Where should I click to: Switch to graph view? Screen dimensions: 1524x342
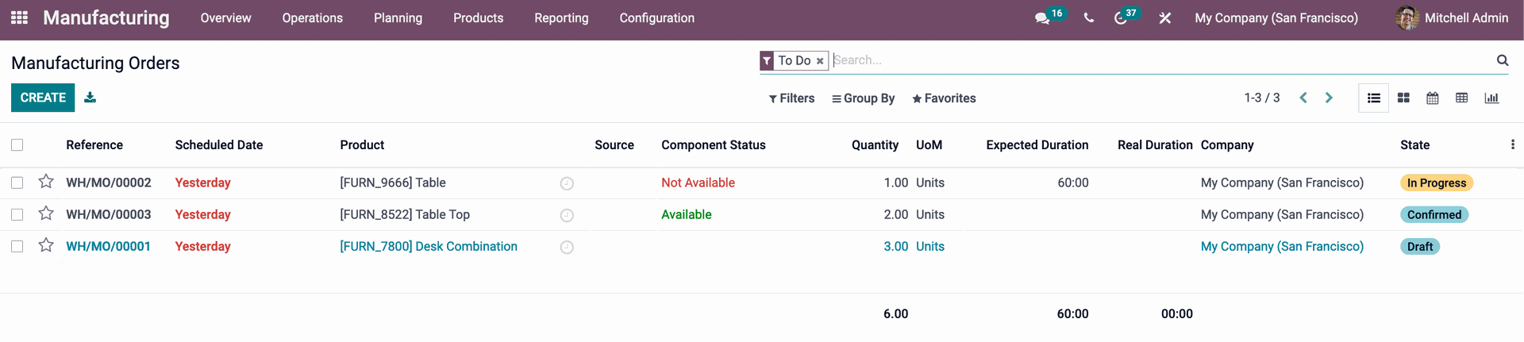tap(1491, 98)
